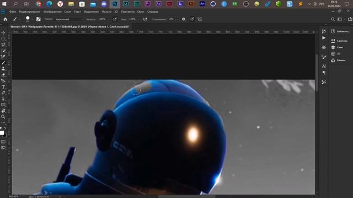Viewport: 353px width, 198px height.
Task: Open the Окно menu
Action: 141,12
